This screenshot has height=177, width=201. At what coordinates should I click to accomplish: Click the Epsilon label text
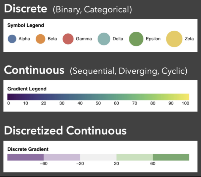coord(153,39)
